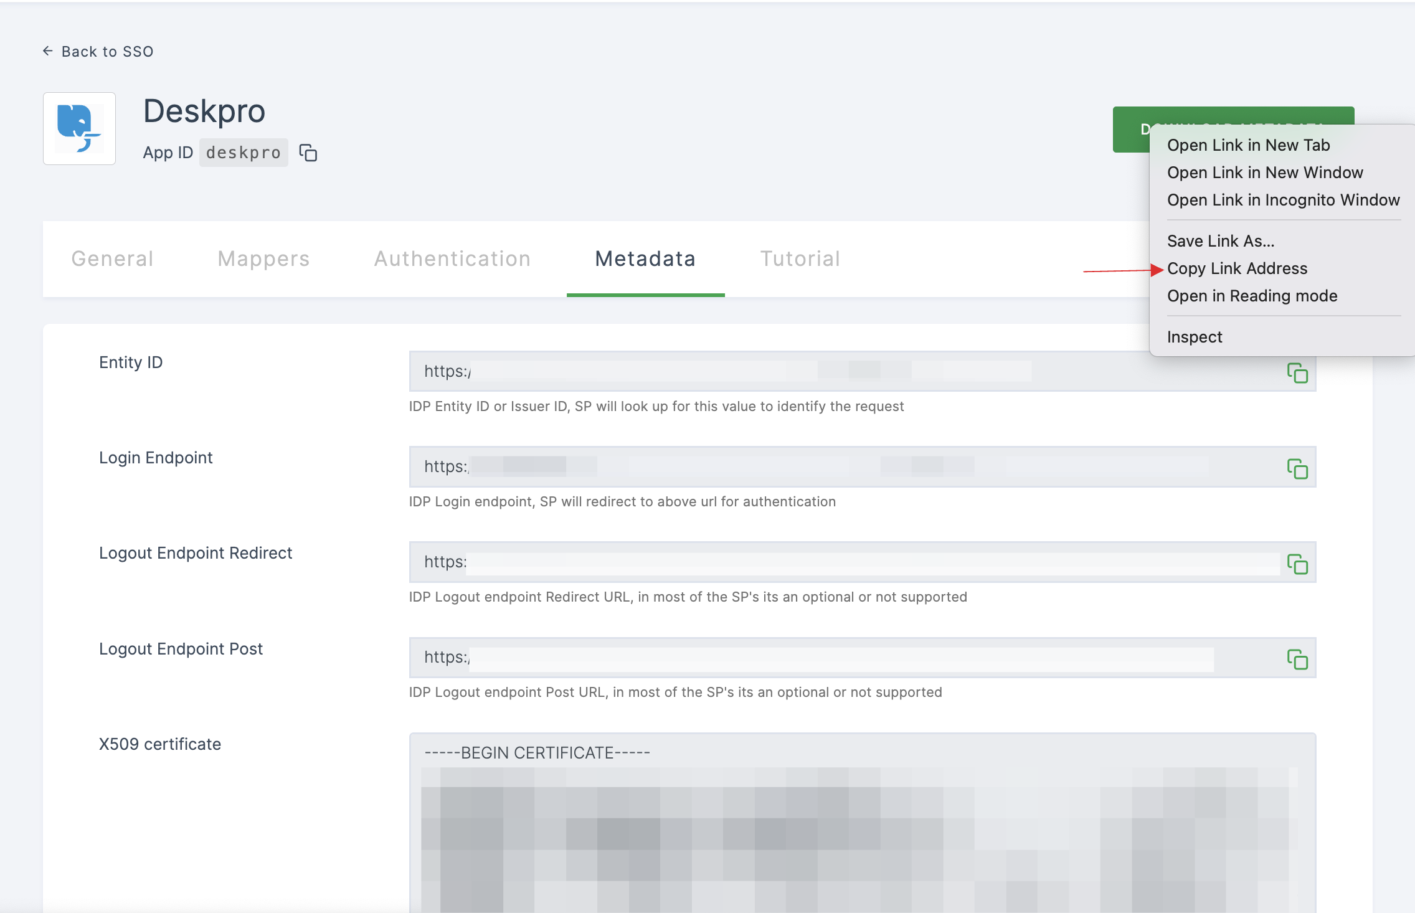Click the Login Endpoint label

point(156,458)
